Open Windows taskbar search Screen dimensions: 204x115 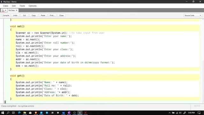pos(8,113)
